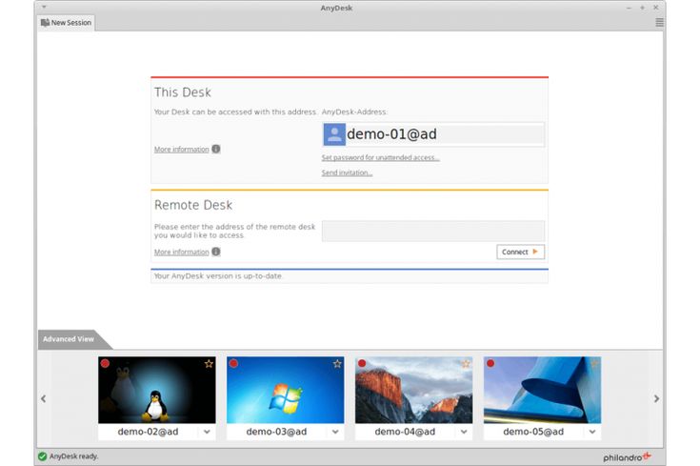Click the demo-05@ad label text
700x466 pixels.
point(533,432)
